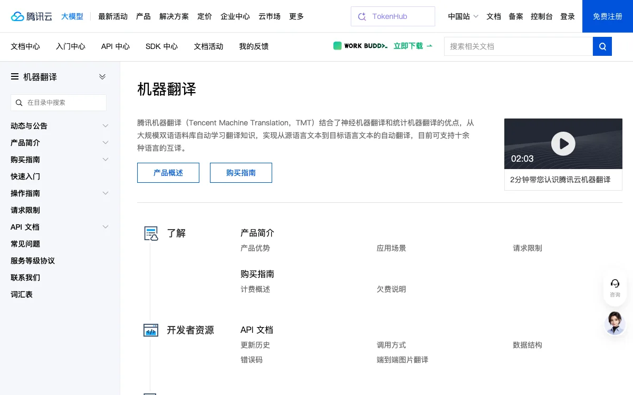Open the AI assistant avatar
This screenshot has width=633, height=395.
point(615,323)
